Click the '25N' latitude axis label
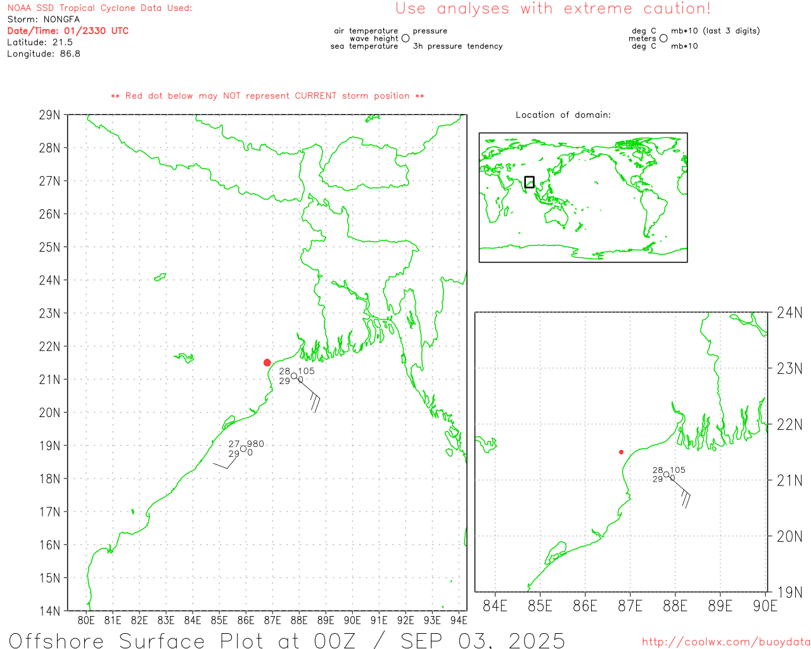Image resolution: width=811 pixels, height=649 pixels. pos(49,247)
